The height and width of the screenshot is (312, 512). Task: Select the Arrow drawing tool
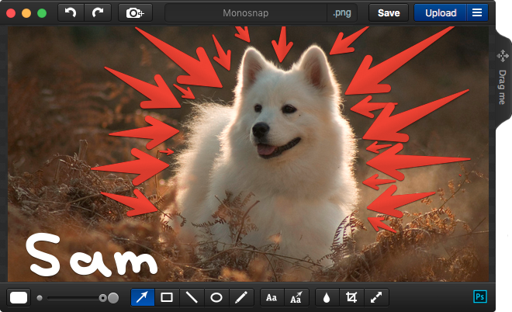pyautogui.click(x=143, y=297)
